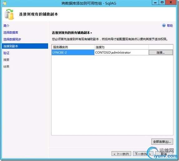Click the database wizard icon in the header
This screenshot has width=179, height=161.
pos(9,14)
